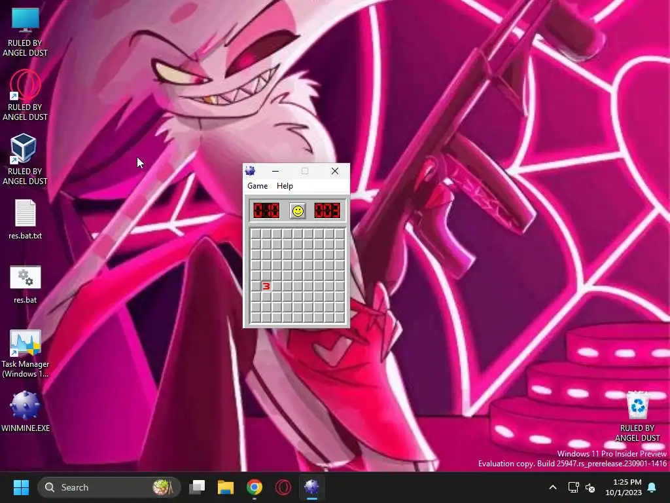This screenshot has width=670, height=503.
Task: Click the search highlights icon in the Search box
Action: pyautogui.click(x=162, y=487)
